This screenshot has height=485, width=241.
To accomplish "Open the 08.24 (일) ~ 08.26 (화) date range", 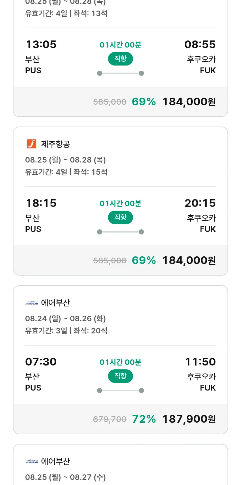I will 66,319.
